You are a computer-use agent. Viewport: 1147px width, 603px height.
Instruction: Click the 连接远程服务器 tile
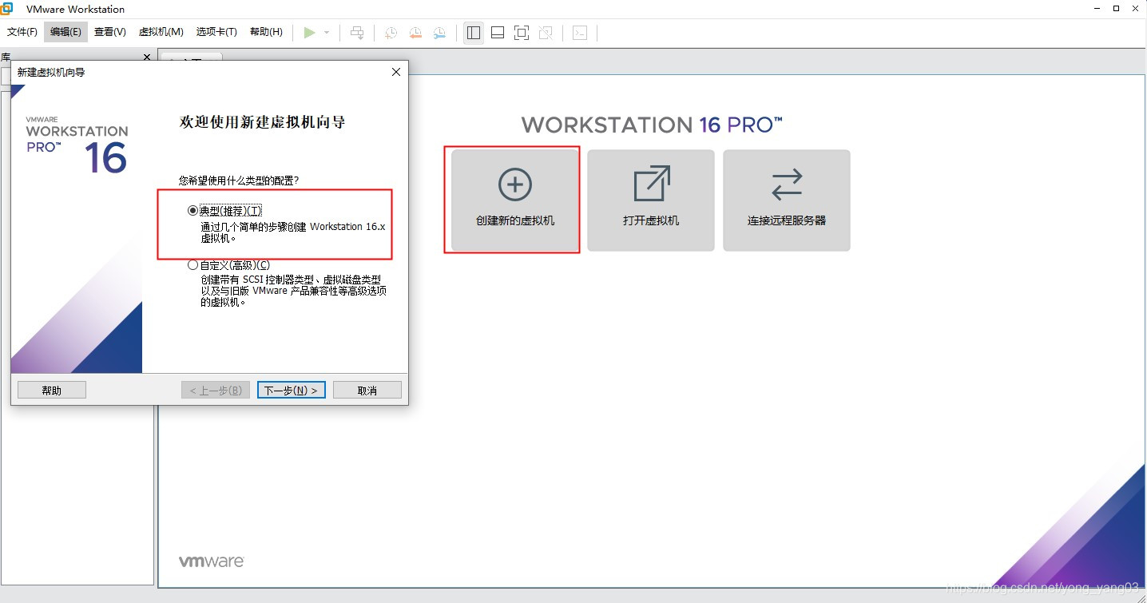tap(787, 200)
